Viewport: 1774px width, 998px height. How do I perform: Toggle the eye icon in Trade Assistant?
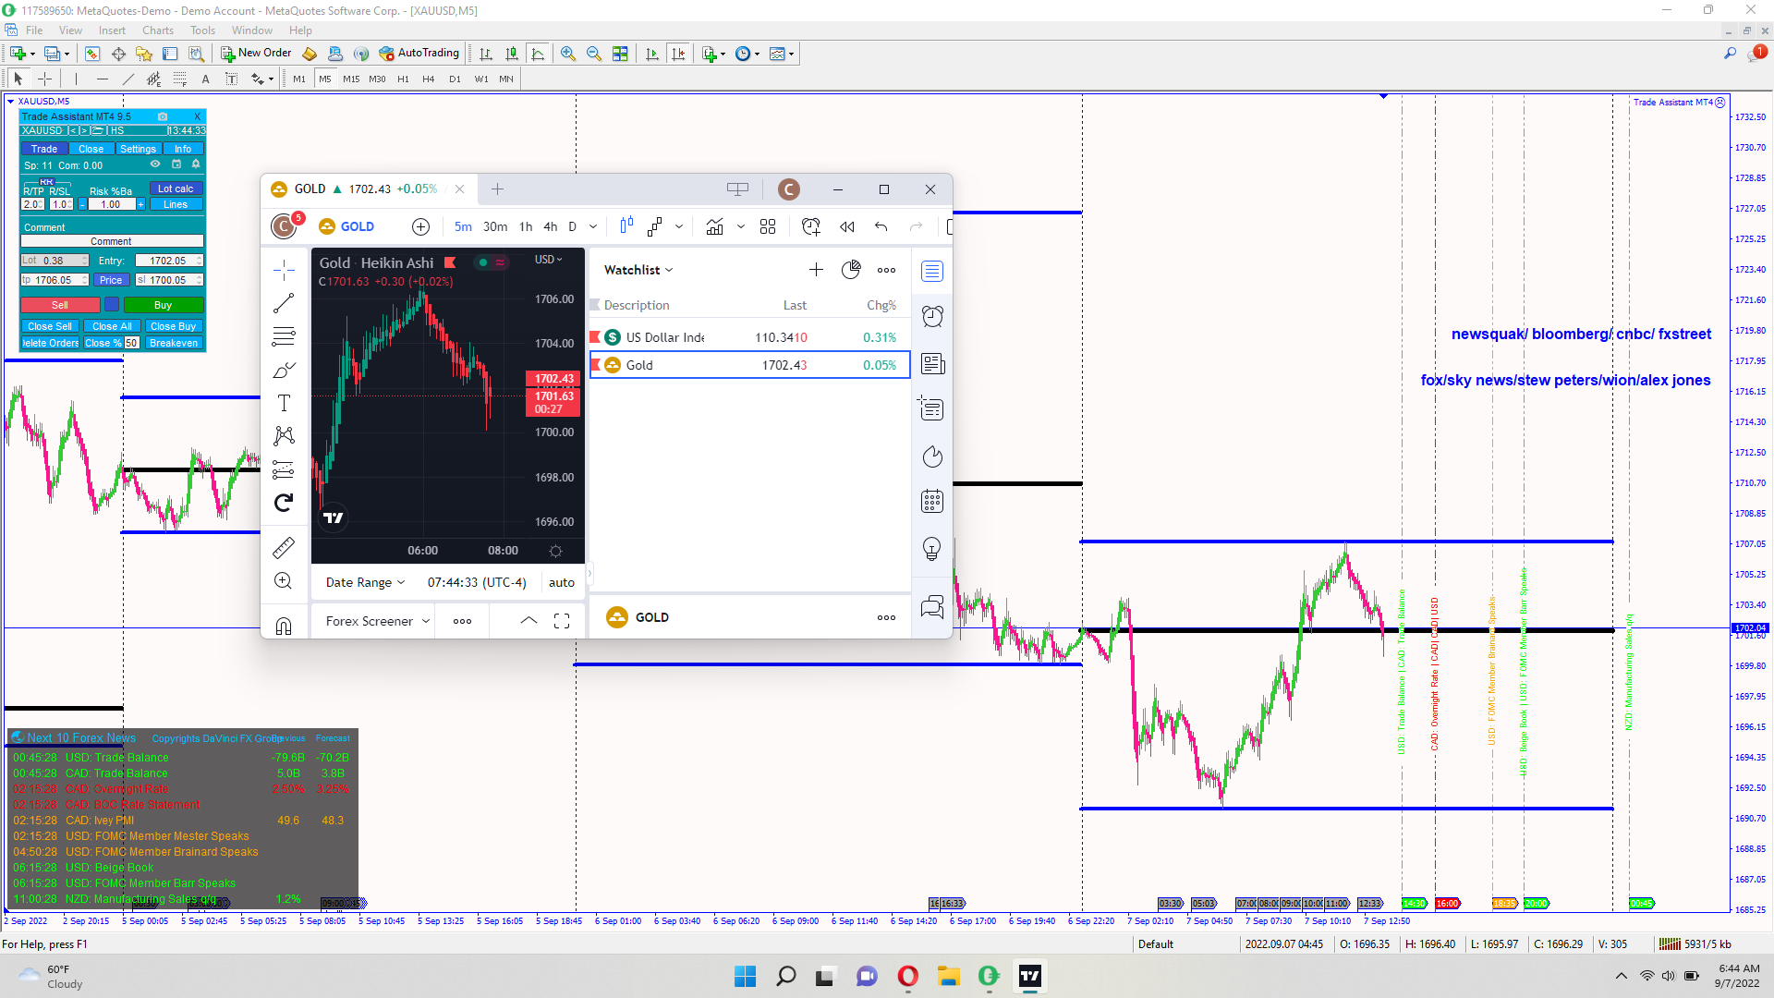click(x=155, y=164)
